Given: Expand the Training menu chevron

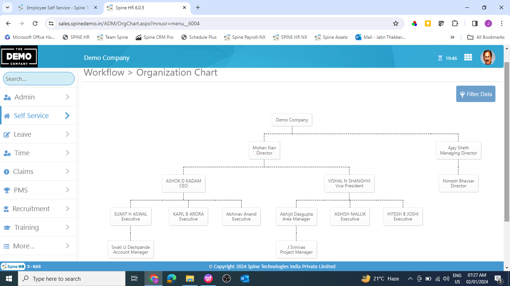Looking at the screenshot, I should coord(68,227).
